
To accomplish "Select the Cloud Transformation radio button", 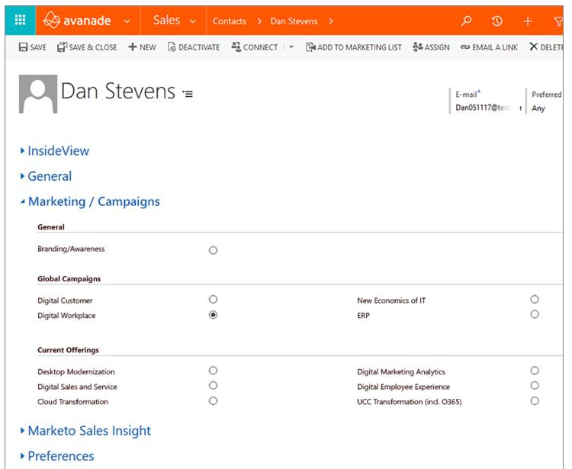I will [x=213, y=401].
